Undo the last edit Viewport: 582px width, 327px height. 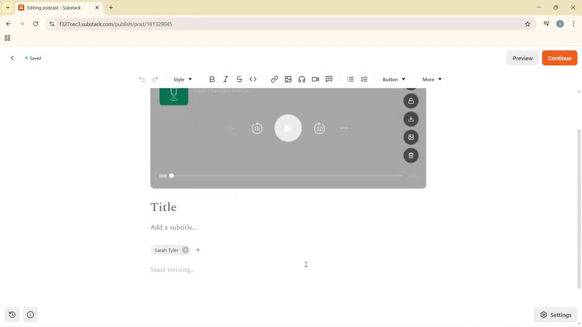pos(142,79)
